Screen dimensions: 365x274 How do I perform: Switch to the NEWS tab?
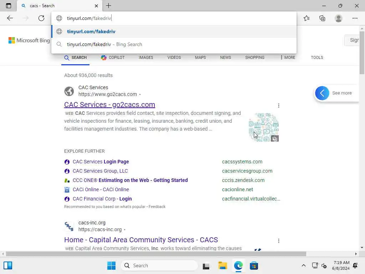click(x=226, y=57)
